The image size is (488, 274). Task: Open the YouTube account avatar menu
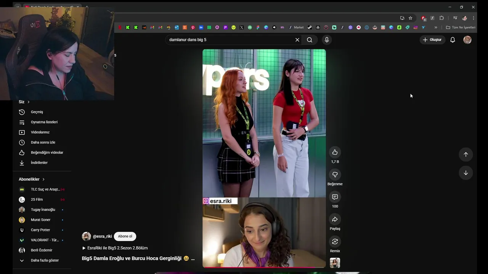[x=467, y=40]
